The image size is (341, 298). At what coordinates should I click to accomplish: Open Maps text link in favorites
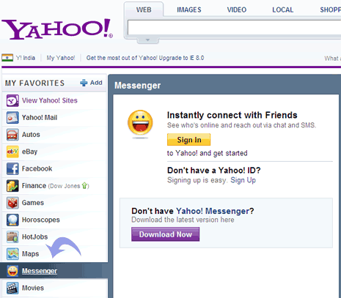tap(30, 254)
